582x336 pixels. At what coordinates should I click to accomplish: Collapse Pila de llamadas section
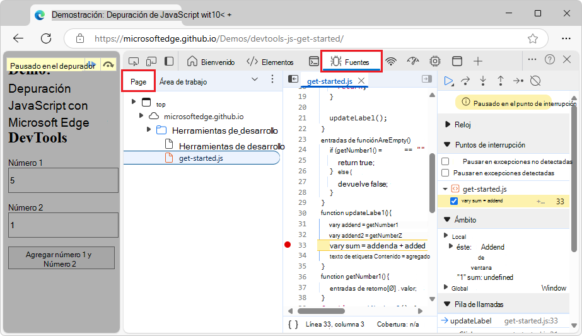click(x=447, y=304)
